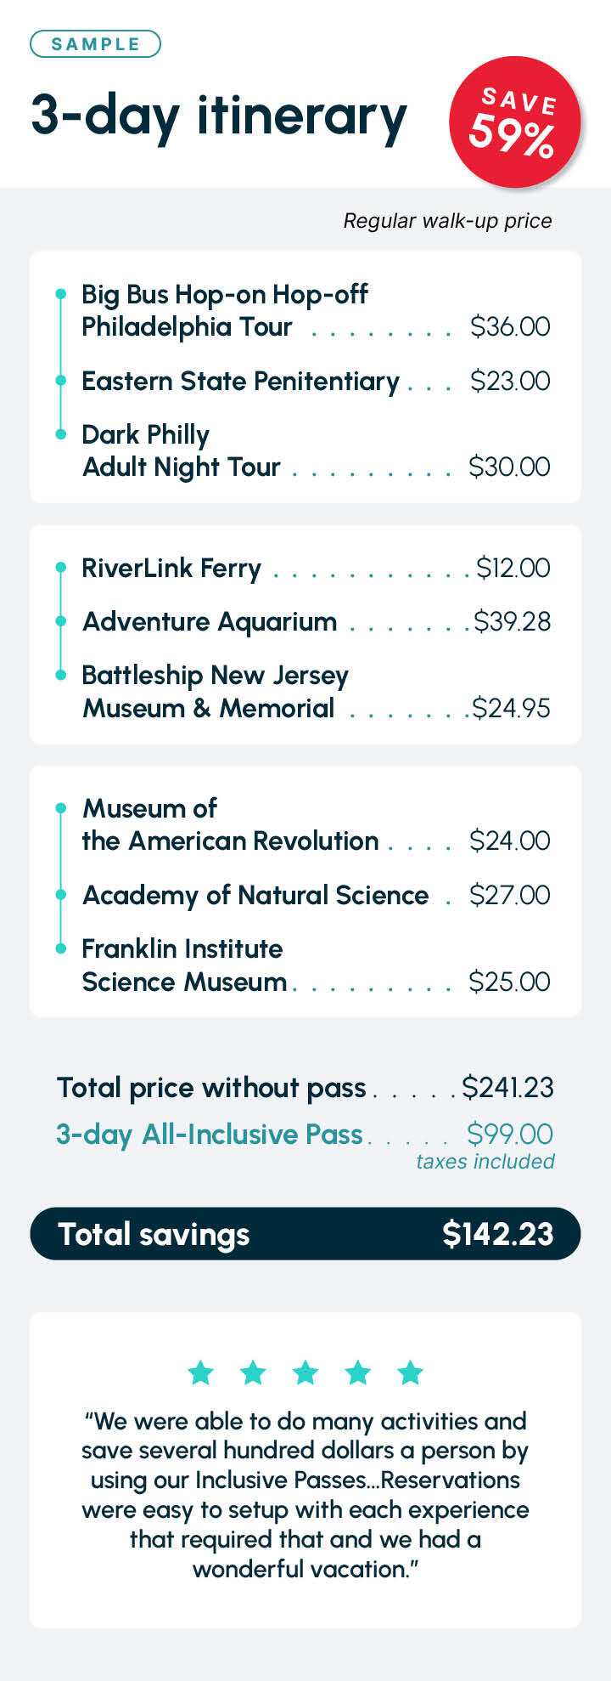This screenshot has width=611, height=1681.
Task: Click the $241.23 total price without pass
Action: pos(507,1087)
